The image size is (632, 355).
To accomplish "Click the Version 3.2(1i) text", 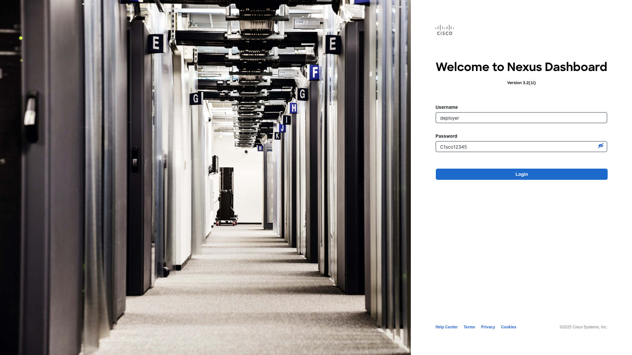I will [x=521, y=83].
